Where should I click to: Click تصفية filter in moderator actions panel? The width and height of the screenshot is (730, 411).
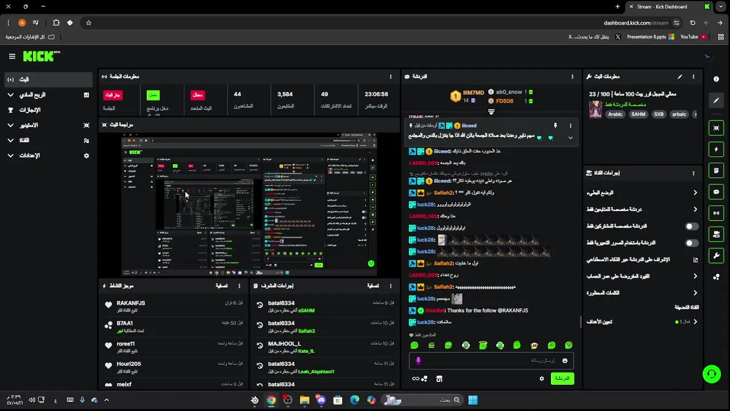[373, 286]
